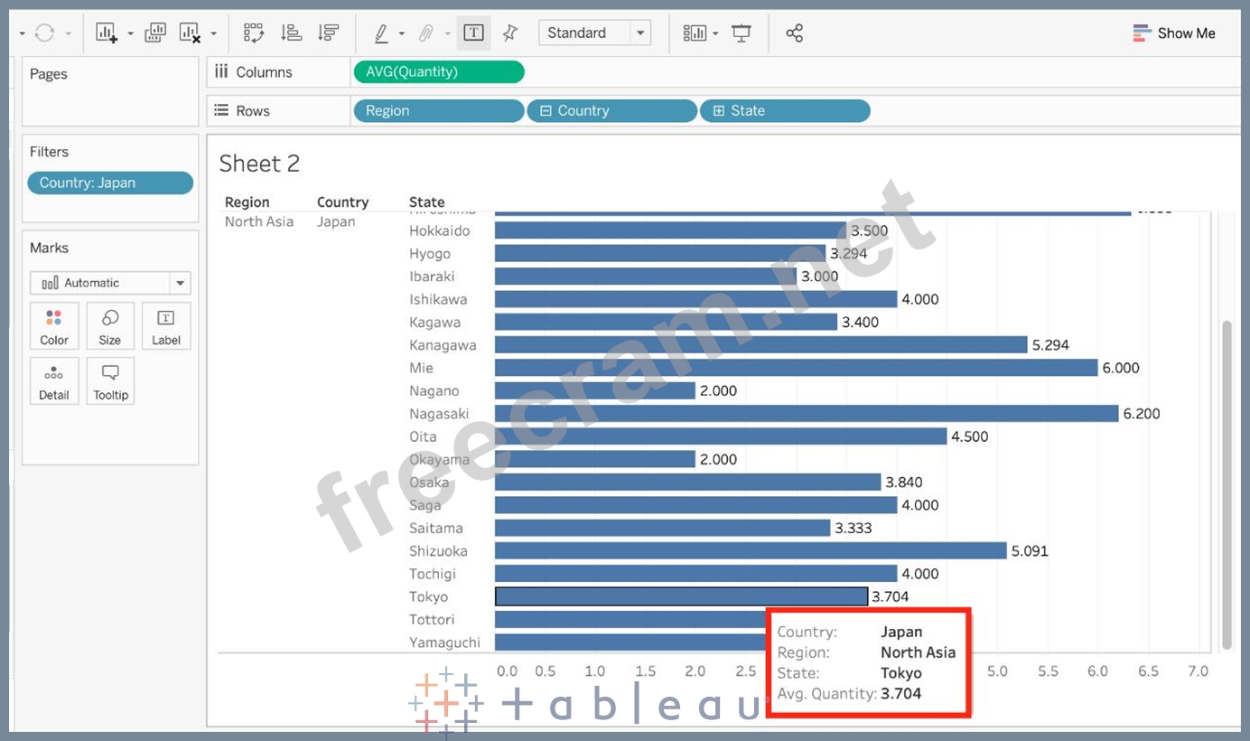
Task: Start Presentation Mode from toolbar
Action: coord(742,33)
